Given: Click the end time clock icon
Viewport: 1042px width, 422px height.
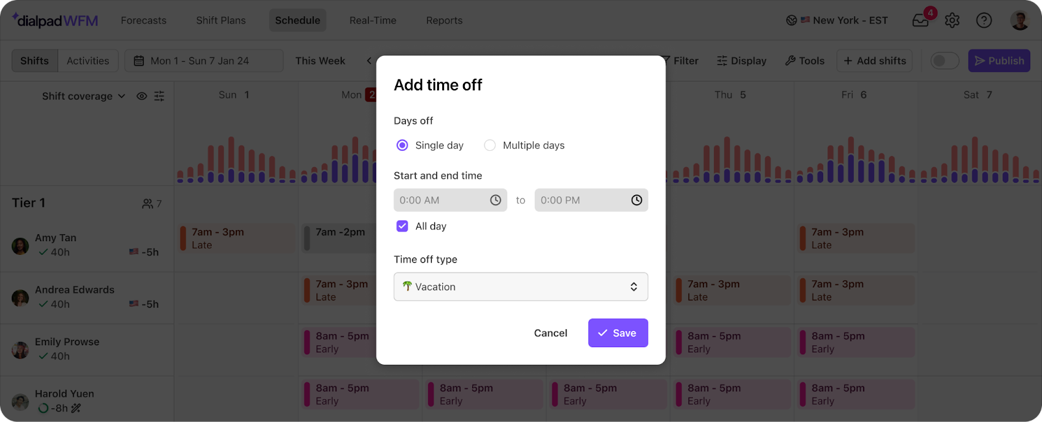Looking at the screenshot, I should [x=637, y=200].
